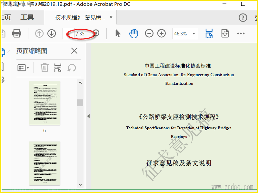Open the Help question mark icon

(243, 18)
